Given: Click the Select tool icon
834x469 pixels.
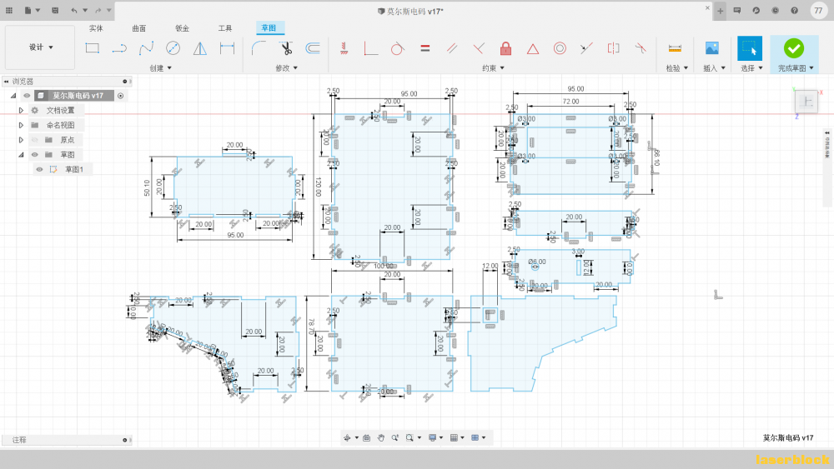Looking at the screenshot, I should [750, 48].
